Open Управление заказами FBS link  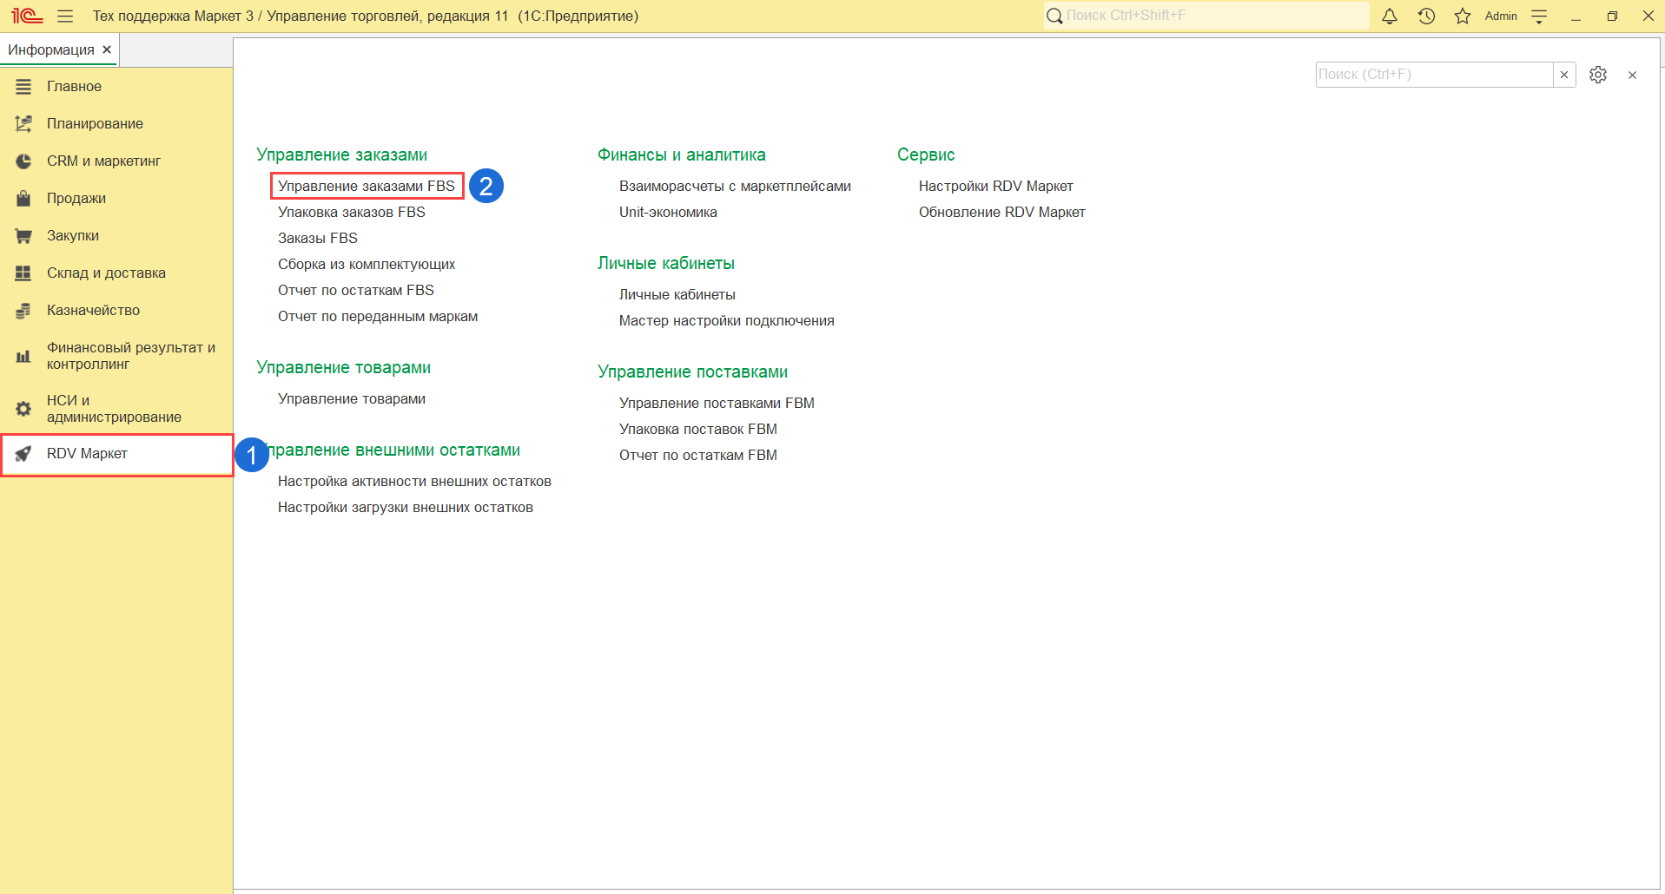[366, 187]
